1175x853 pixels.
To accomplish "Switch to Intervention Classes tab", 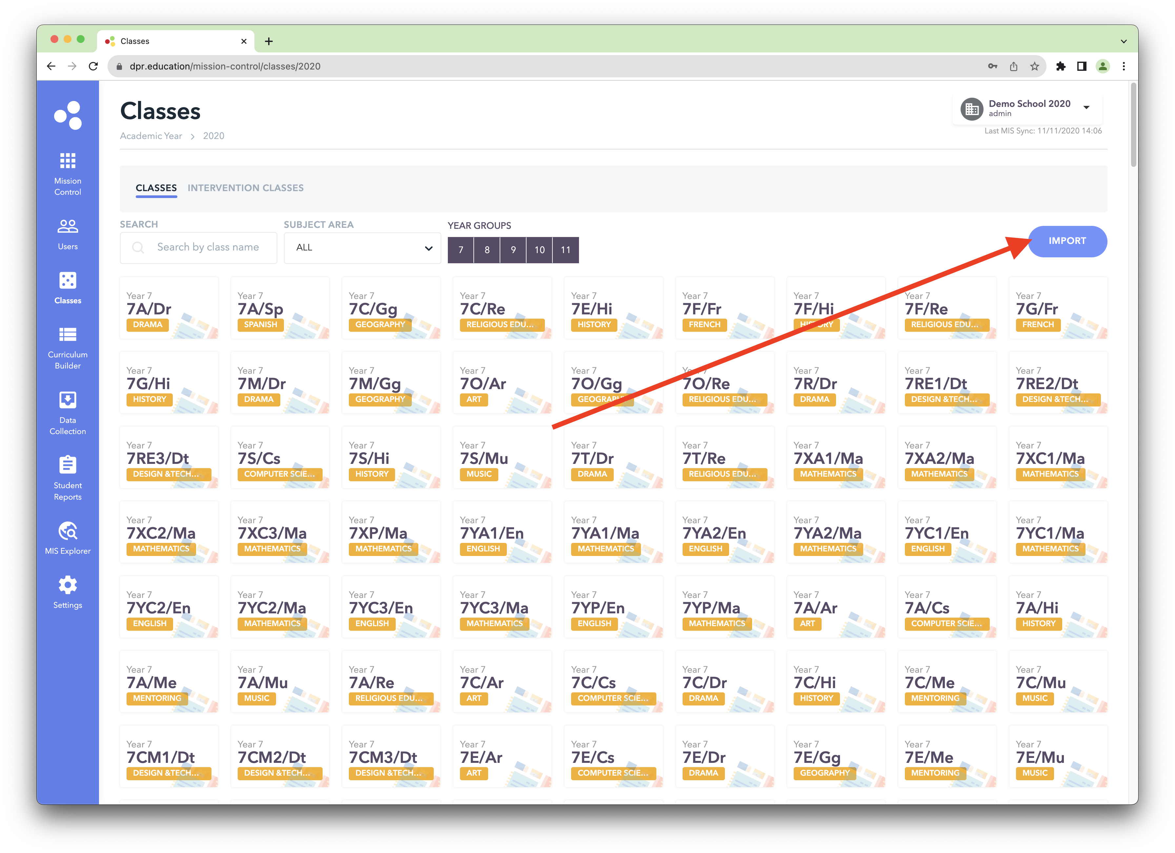I will point(246,188).
